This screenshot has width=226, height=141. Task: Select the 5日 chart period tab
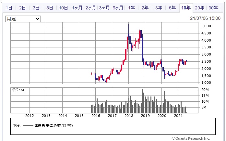pos(50,8)
